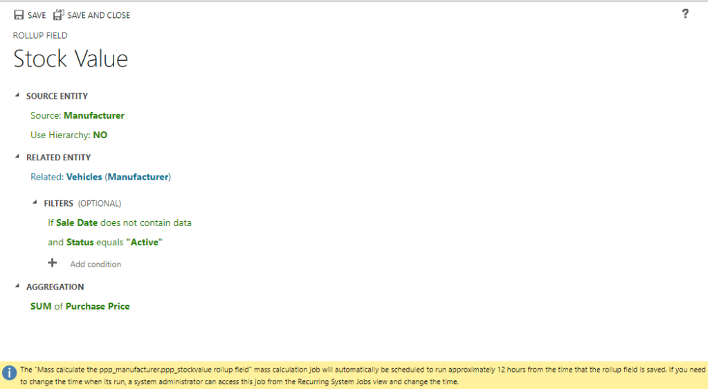Open help via the question mark icon

tap(685, 14)
